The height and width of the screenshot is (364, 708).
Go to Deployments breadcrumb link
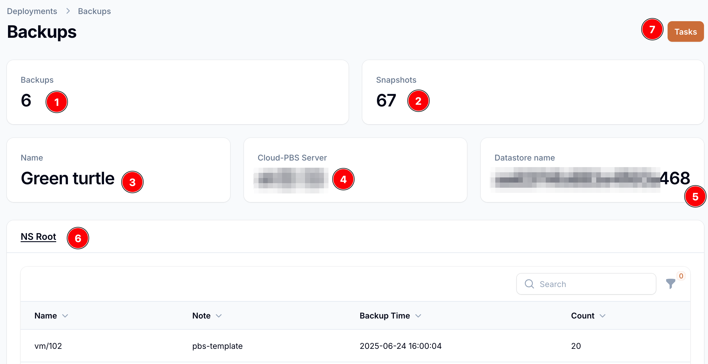pos(32,11)
